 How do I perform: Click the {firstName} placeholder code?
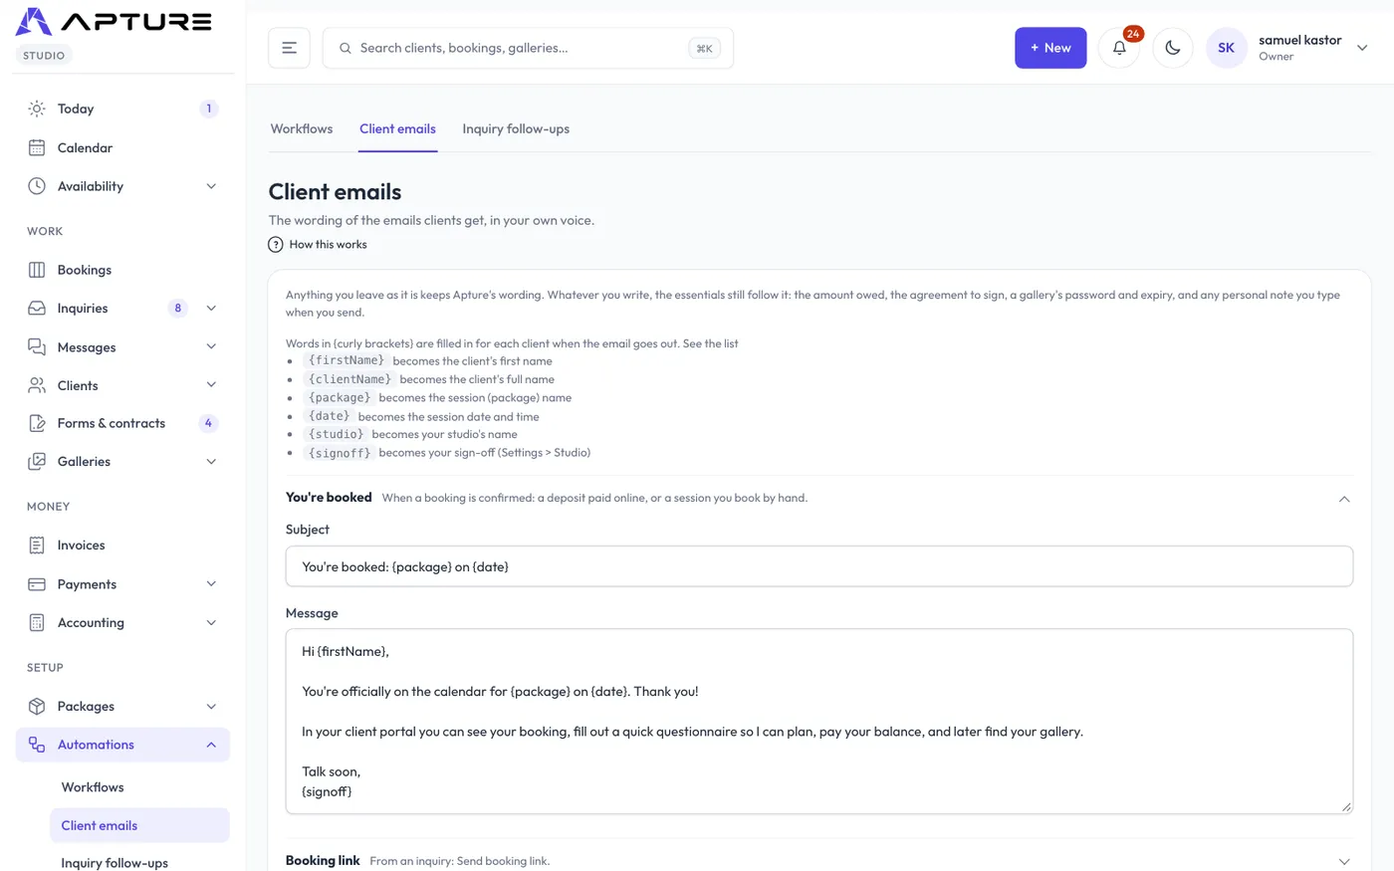pos(346,360)
